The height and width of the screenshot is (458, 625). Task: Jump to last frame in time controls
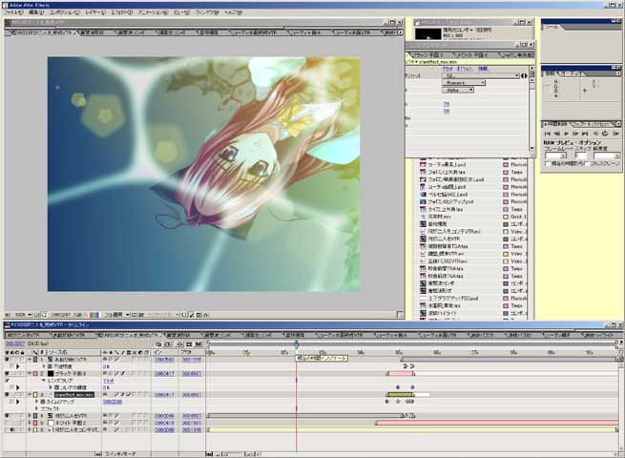[585, 134]
